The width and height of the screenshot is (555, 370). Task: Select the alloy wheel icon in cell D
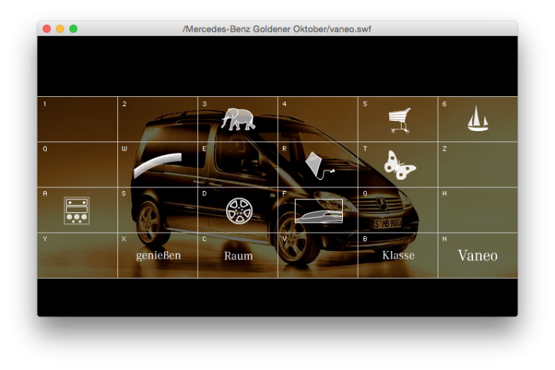coord(239,211)
